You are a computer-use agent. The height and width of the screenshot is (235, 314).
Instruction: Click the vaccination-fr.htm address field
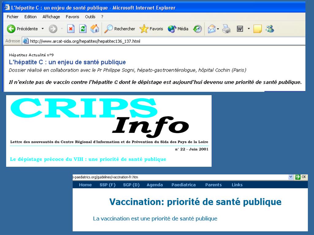click(x=180, y=177)
